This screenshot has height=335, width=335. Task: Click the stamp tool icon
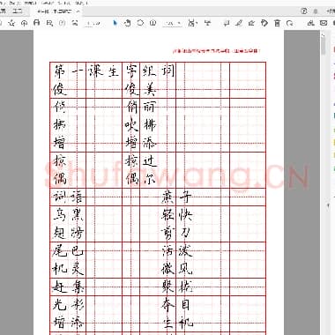[x=264, y=23]
